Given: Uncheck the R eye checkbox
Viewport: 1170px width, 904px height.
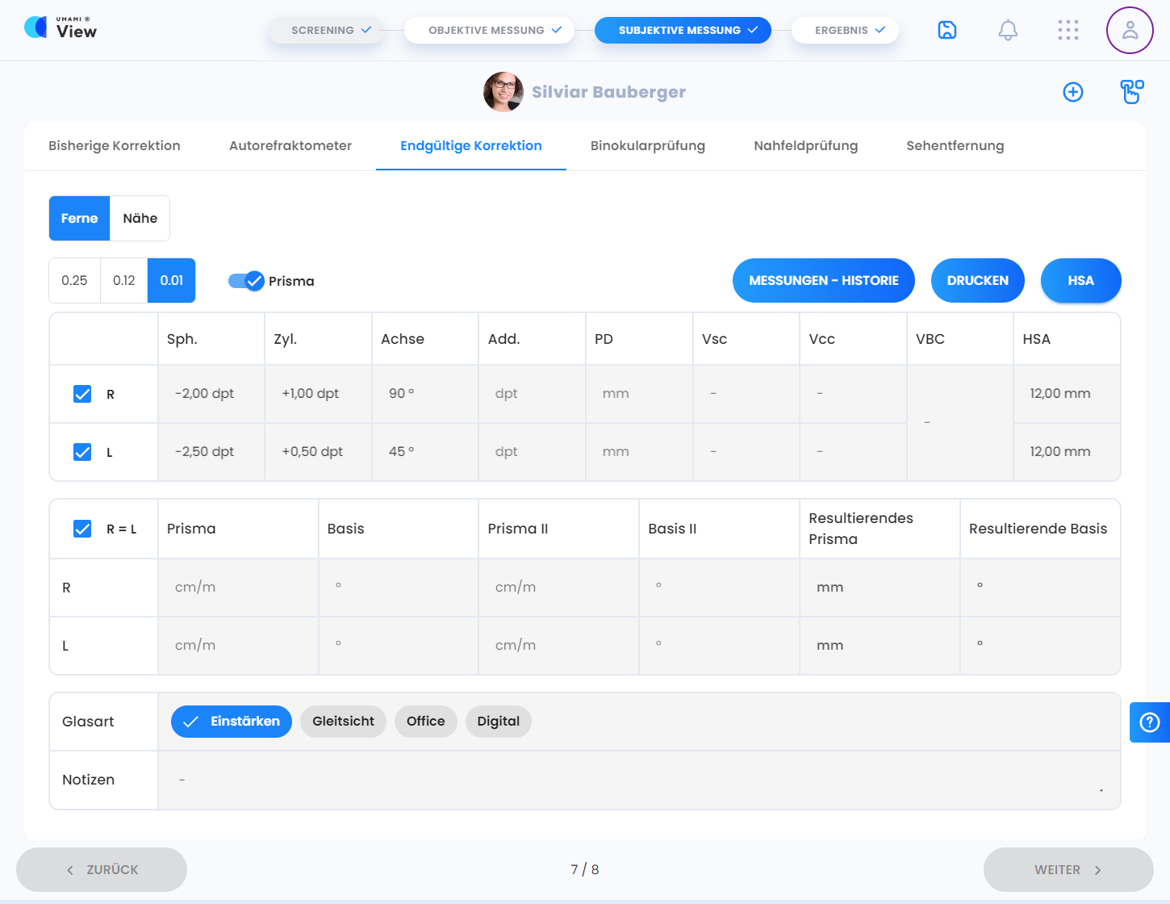Looking at the screenshot, I should coord(82,394).
